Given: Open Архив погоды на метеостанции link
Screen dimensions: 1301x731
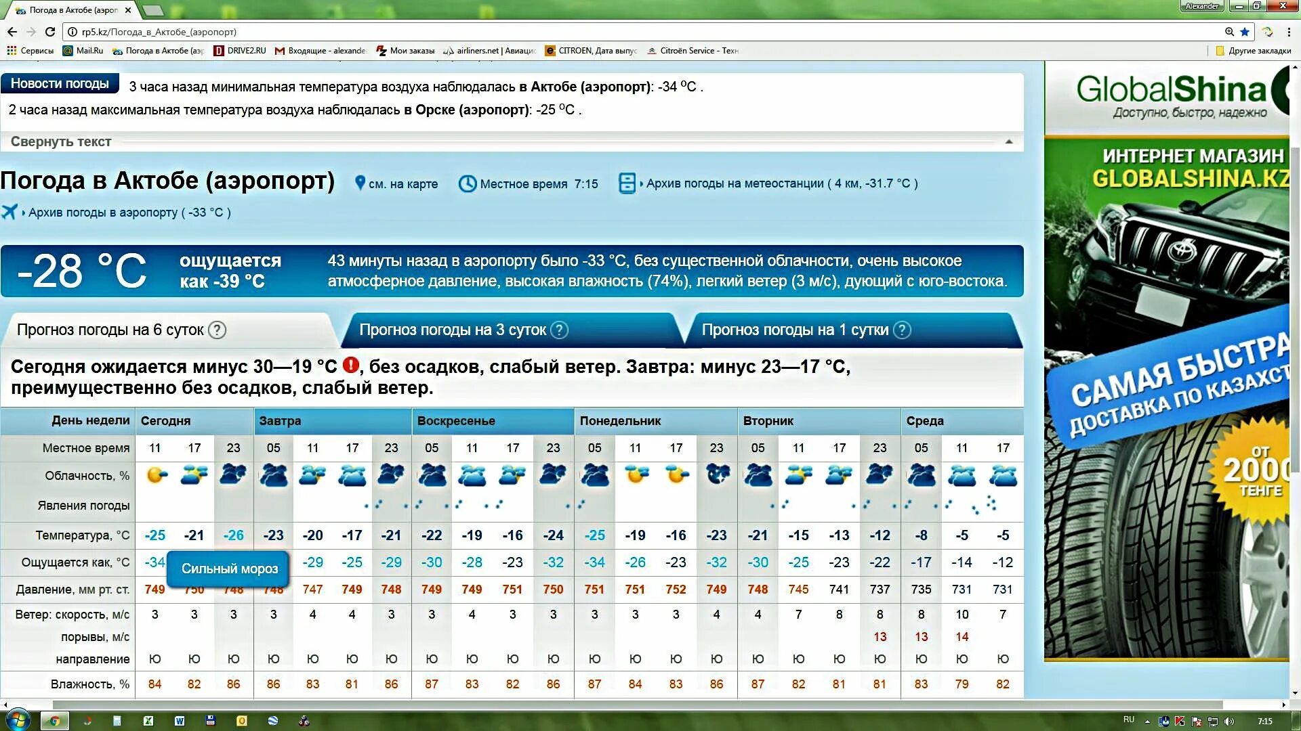Looking at the screenshot, I should click(735, 183).
